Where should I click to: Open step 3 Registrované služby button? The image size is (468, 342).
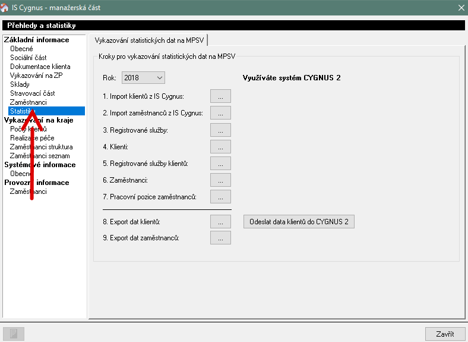pos(220,130)
